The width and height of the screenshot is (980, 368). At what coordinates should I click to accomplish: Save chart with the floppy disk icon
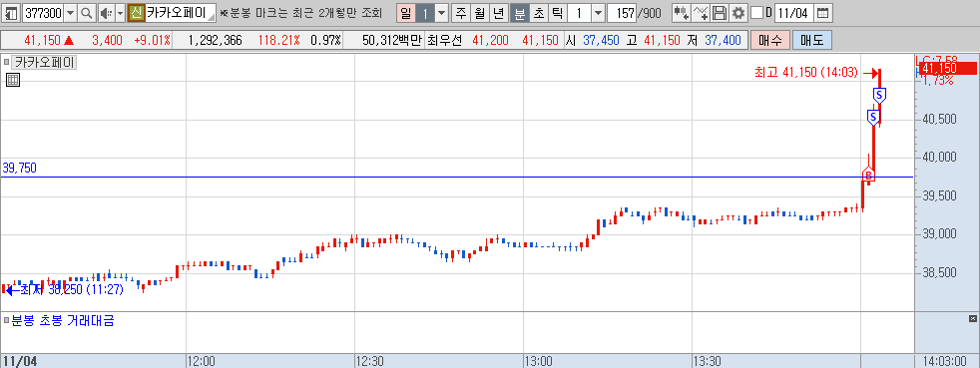pyautogui.click(x=720, y=13)
